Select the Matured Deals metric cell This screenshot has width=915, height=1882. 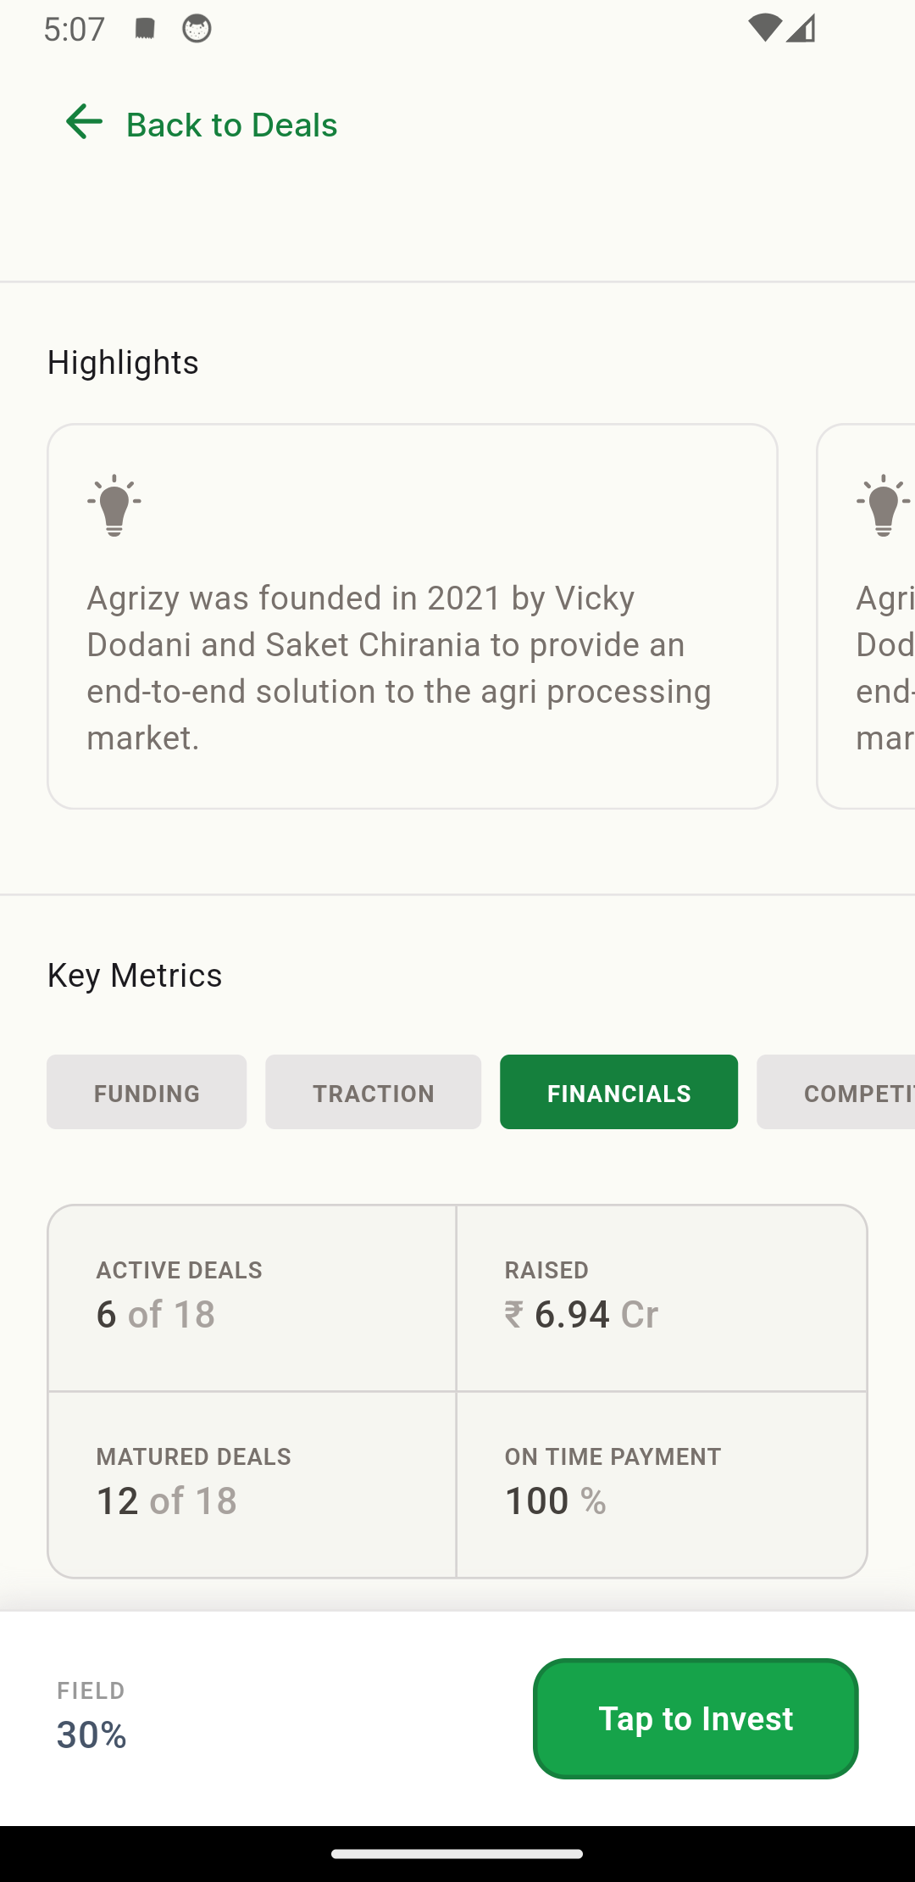point(252,1484)
